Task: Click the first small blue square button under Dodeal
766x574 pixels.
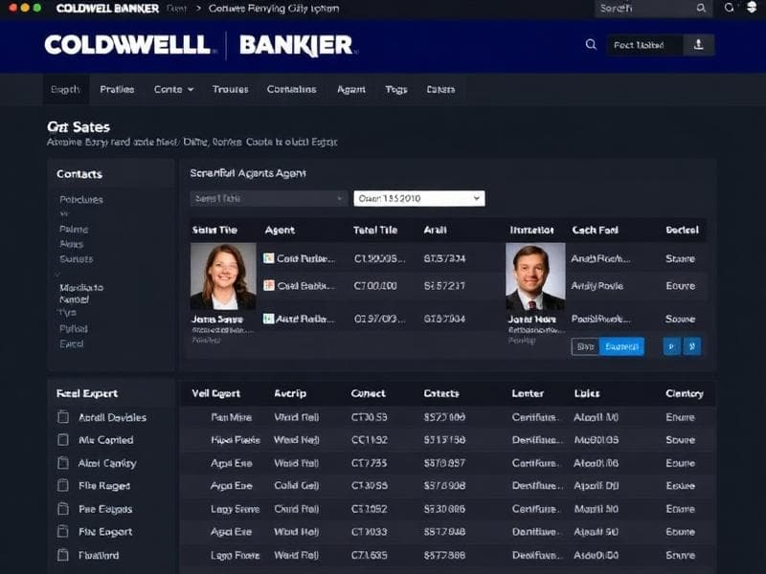Action: point(672,346)
